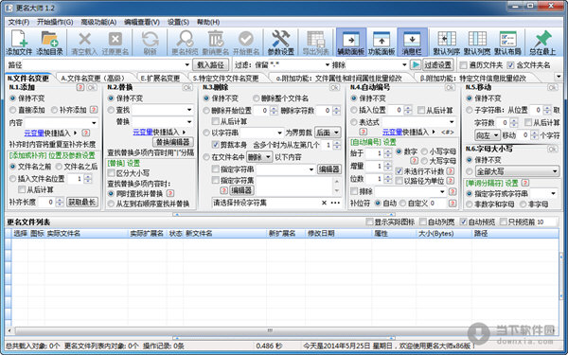Click the green play filter icon
568x355 pixels.
[x=416, y=64]
